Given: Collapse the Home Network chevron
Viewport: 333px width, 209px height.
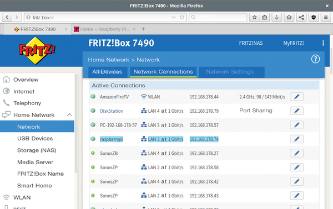Looking at the screenshot, I should click(69, 115).
